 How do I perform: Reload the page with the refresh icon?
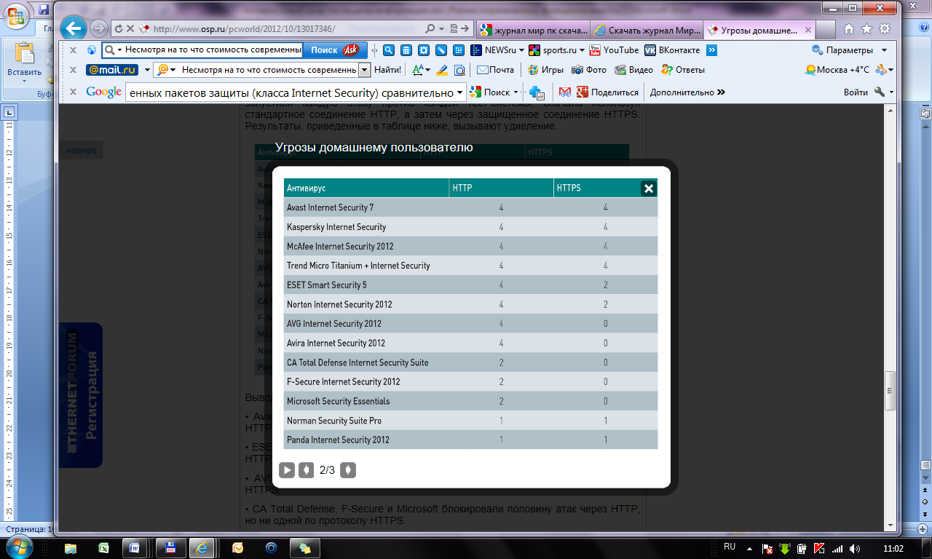(x=119, y=29)
